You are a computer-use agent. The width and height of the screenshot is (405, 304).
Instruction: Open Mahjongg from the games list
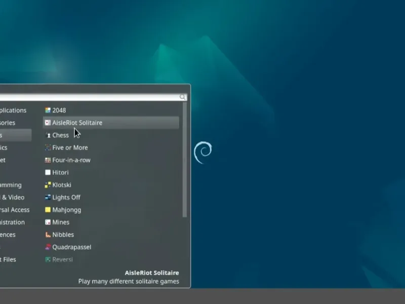click(111, 210)
